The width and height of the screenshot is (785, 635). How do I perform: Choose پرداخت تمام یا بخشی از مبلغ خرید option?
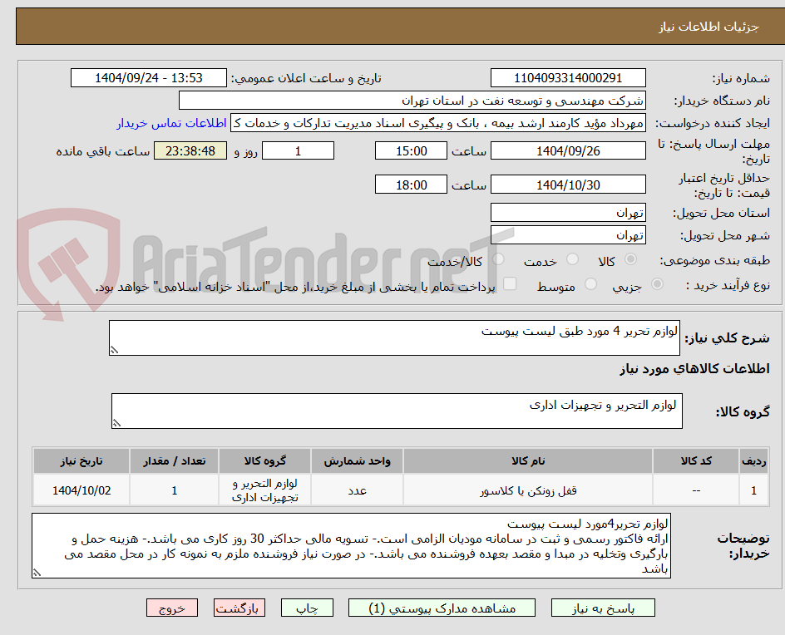pos(509,283)
